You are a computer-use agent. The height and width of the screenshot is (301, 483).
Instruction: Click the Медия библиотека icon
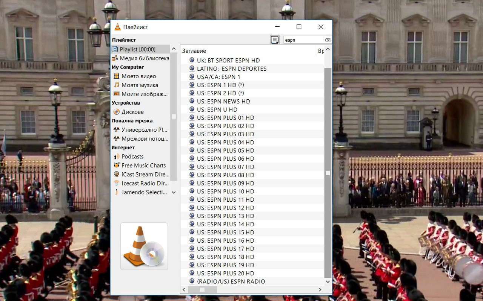tap(115, 58)
